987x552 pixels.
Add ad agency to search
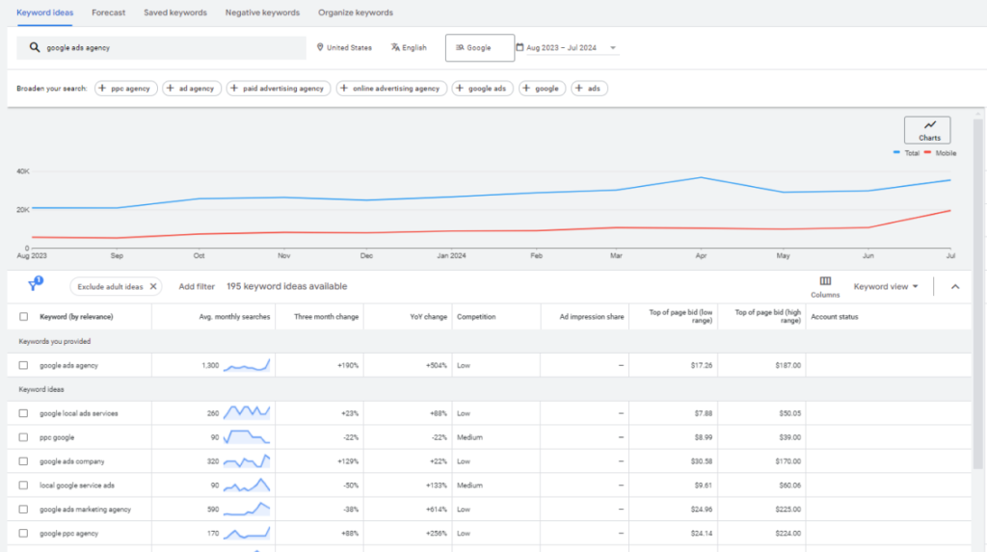192,88
